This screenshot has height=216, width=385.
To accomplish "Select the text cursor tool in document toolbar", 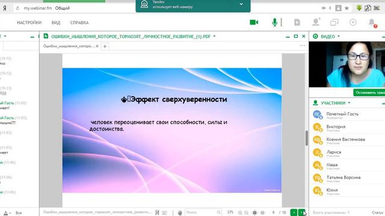I will (173, 213).
